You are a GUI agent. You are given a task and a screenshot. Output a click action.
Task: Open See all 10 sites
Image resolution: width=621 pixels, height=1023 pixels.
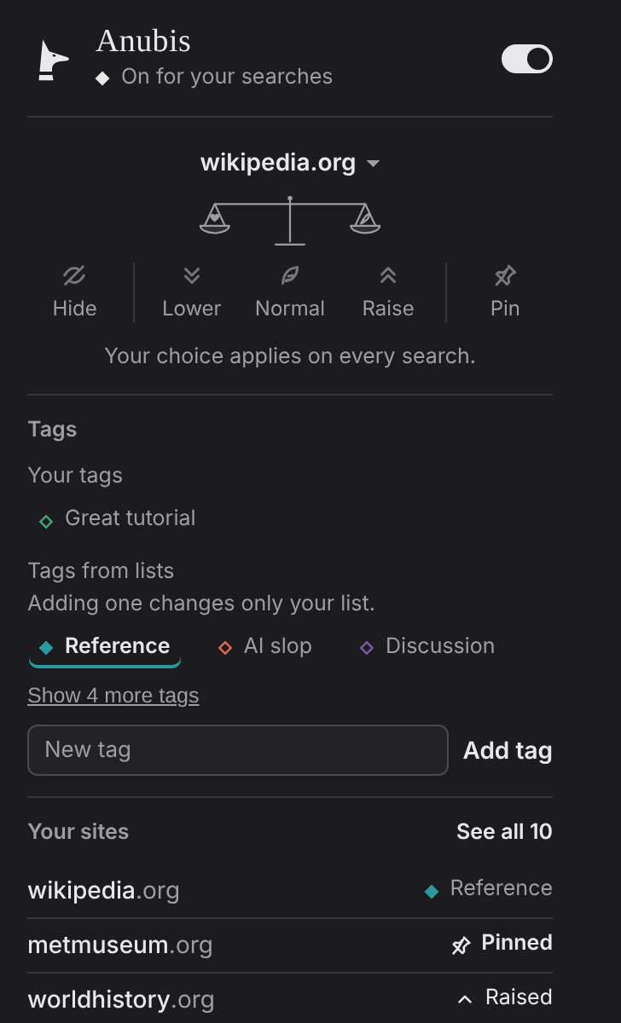[x=504, y=832]
